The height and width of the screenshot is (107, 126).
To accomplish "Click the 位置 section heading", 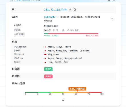I will pos(15,42).
